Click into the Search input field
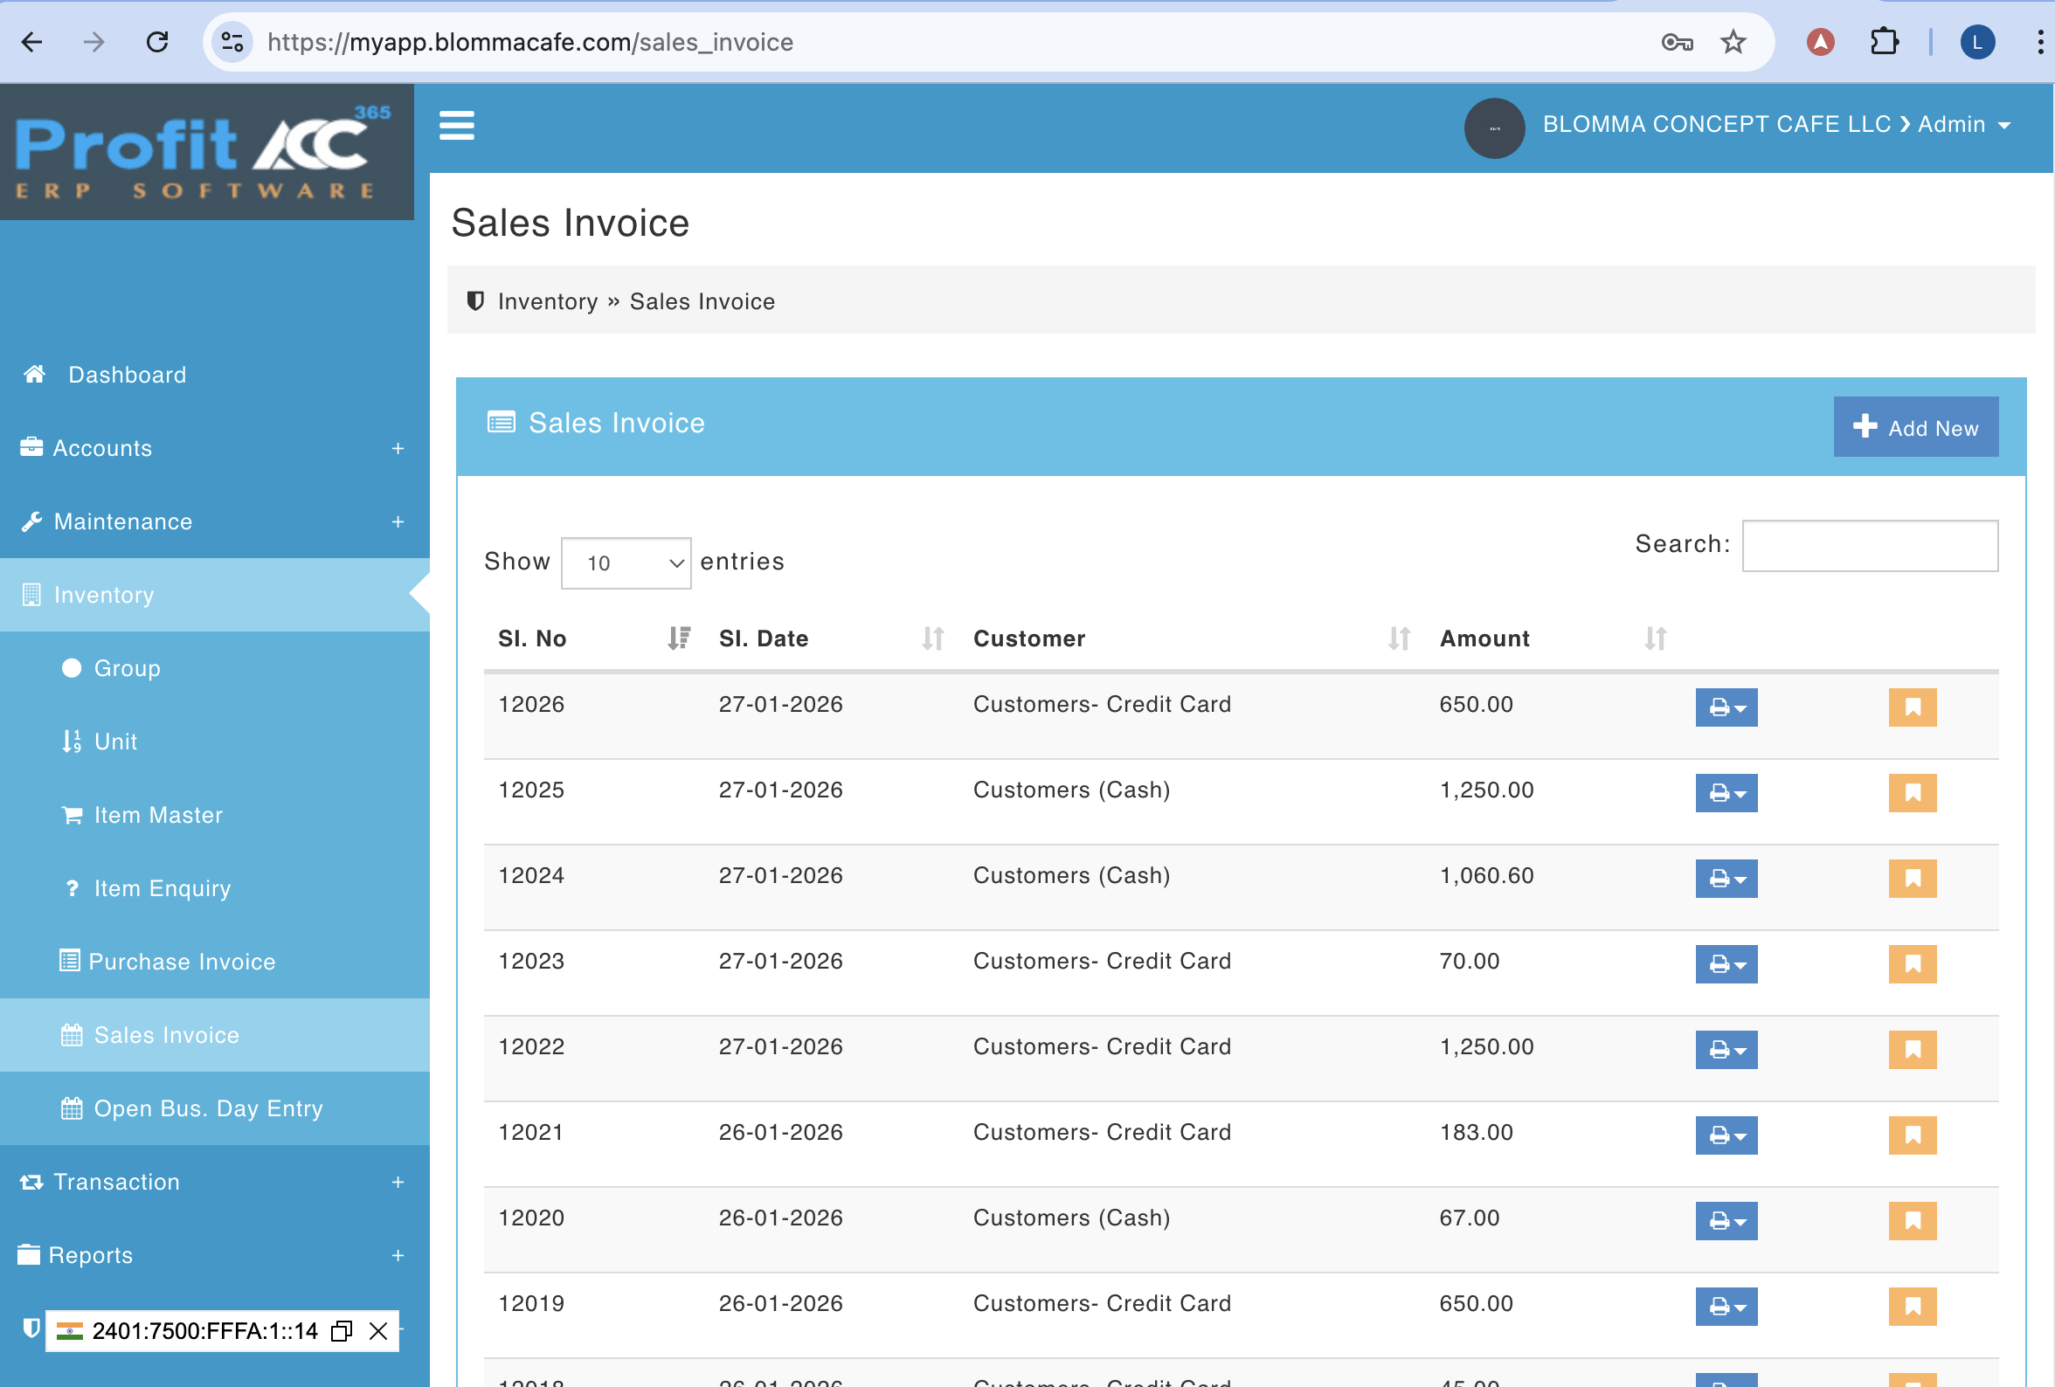This screenshot has height=1387, width=2055. (1868, 545)
